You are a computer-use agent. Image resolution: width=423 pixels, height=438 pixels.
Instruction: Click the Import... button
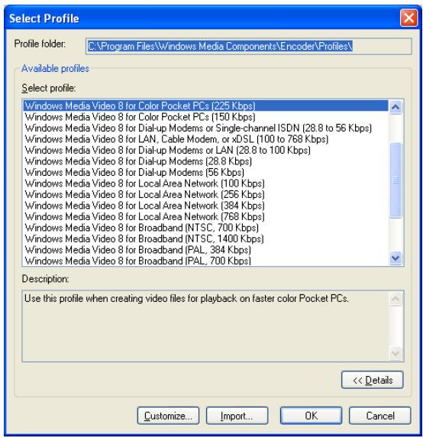click(237, 416)
